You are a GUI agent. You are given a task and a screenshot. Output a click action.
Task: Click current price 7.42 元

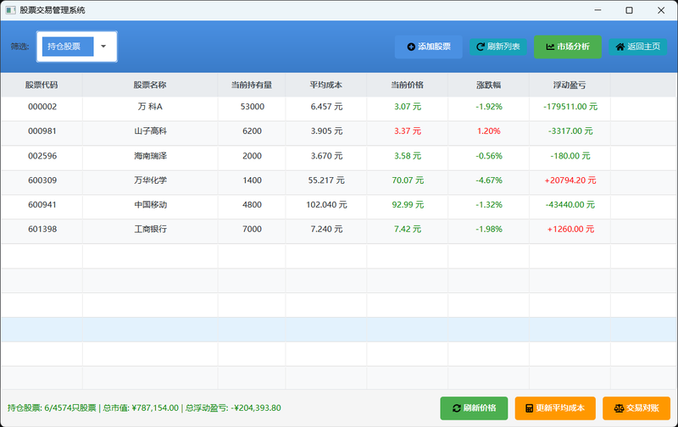(408, 229)
